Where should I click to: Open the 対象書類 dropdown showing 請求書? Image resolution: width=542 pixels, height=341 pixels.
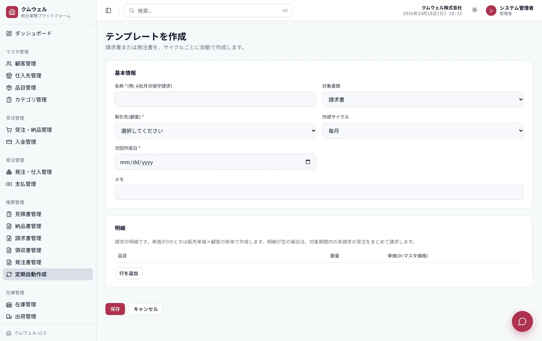tap(423, 99)
